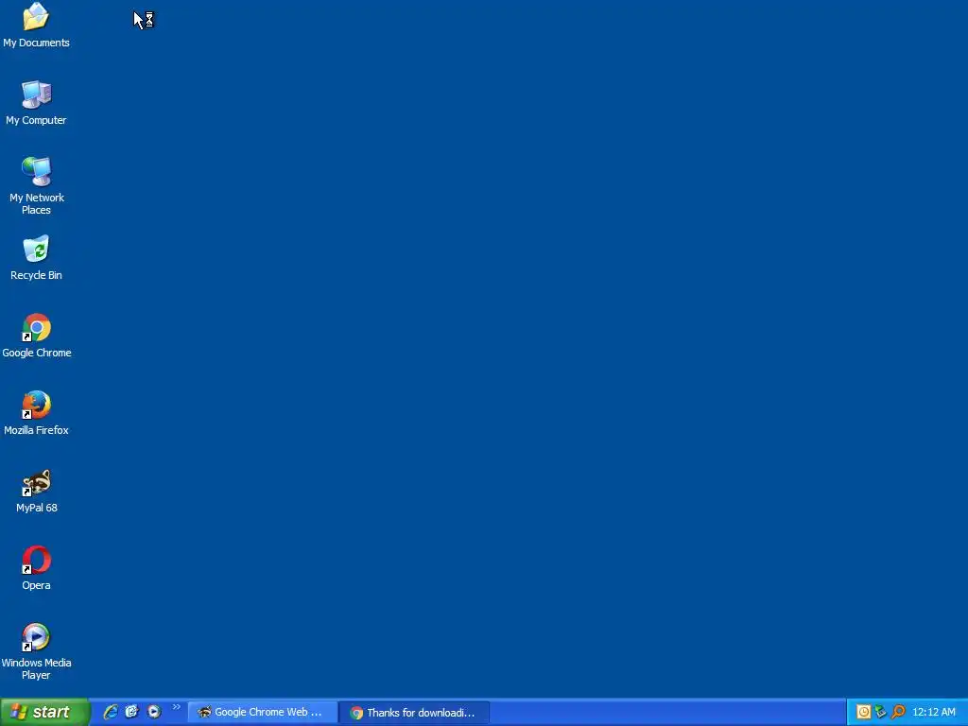Image resolution: width=968 pixels, height=726 pixels.
Task: Open the Start menu
Action: [45, 712]
